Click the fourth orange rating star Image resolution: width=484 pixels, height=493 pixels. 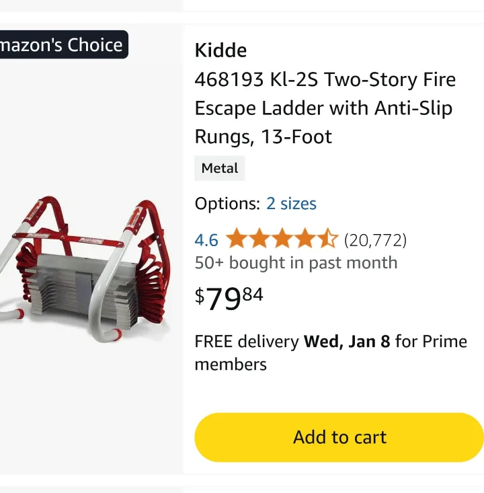coord(305,239)
